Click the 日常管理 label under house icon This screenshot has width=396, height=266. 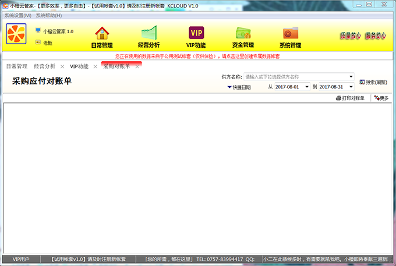point(102,45)
